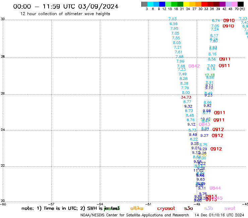Click the green value 17.18
This screenshot has height=218, width=248.
tap(210, 75)
